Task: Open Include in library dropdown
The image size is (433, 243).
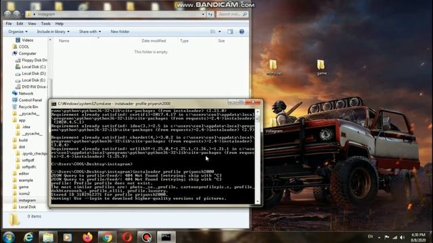Action: click(x=53, y=32)
